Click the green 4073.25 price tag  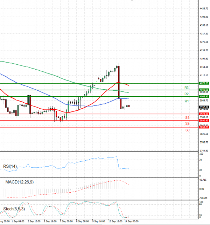pos(204,83)
